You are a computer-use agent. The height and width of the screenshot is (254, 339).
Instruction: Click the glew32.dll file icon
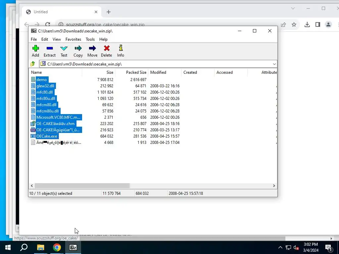(33, 86)
